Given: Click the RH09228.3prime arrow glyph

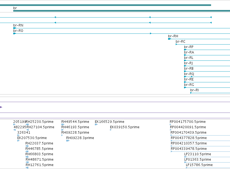Looking at the screenshot, I should (68, 141).
